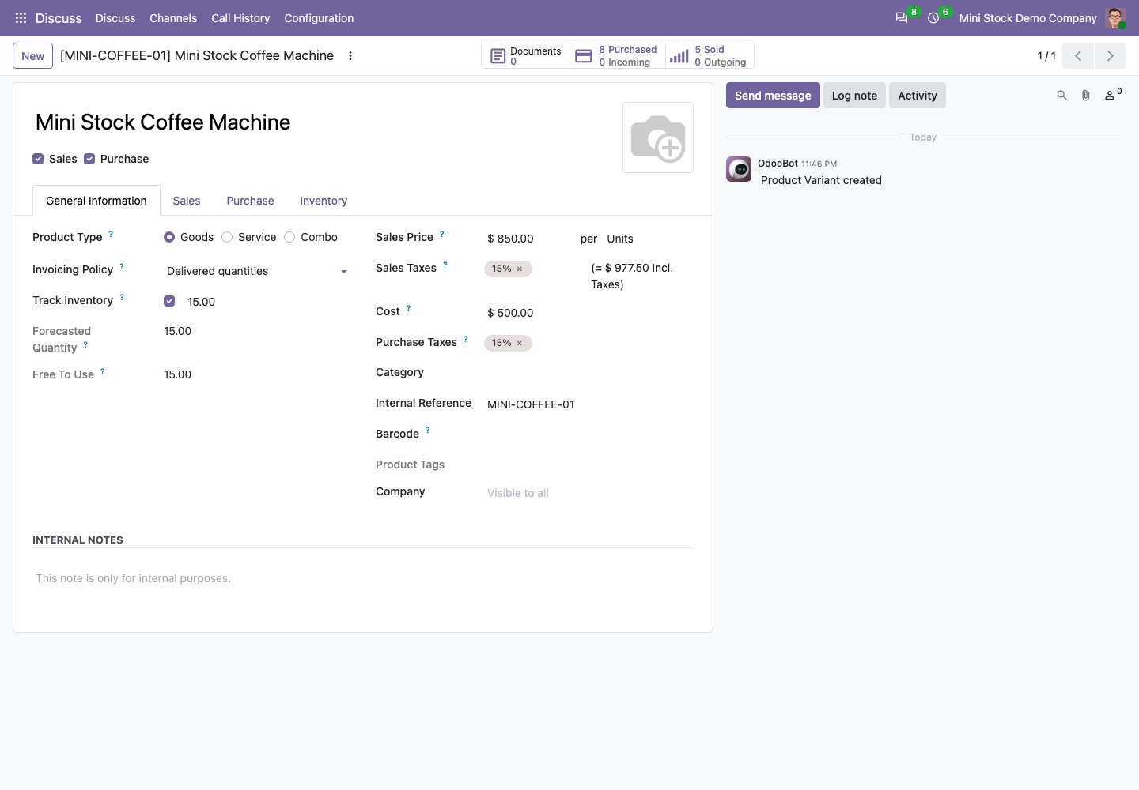Switch company via Mini Stock Demo Company
The image size is (1139, 790).
click(1027, 18)
